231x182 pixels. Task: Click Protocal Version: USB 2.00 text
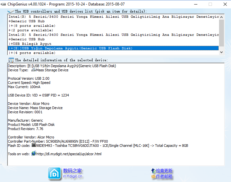(x=28, y=78)
